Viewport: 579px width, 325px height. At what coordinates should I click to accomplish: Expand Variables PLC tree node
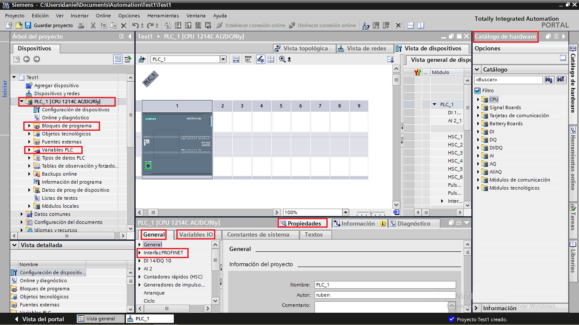click(29, 150)
